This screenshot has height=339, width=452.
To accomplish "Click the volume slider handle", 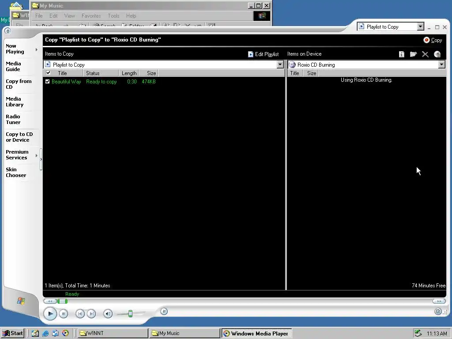I will (130, 314).
